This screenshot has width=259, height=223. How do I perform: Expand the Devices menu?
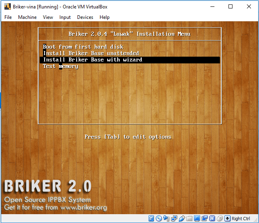pos(85,17)
